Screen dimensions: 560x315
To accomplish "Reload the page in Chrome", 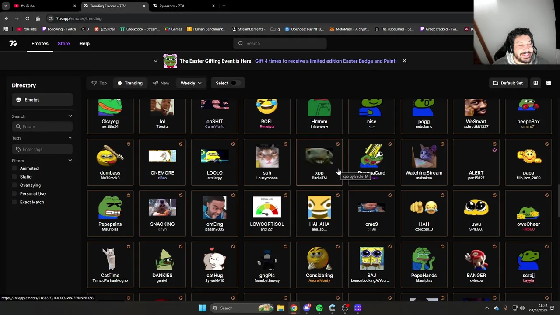I will coord(27,18).
